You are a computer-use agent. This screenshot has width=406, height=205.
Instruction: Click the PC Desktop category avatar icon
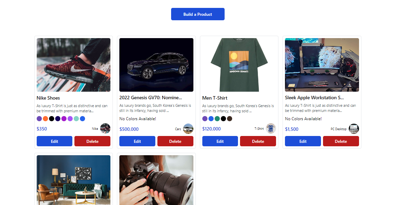click(x=354, y=129)
